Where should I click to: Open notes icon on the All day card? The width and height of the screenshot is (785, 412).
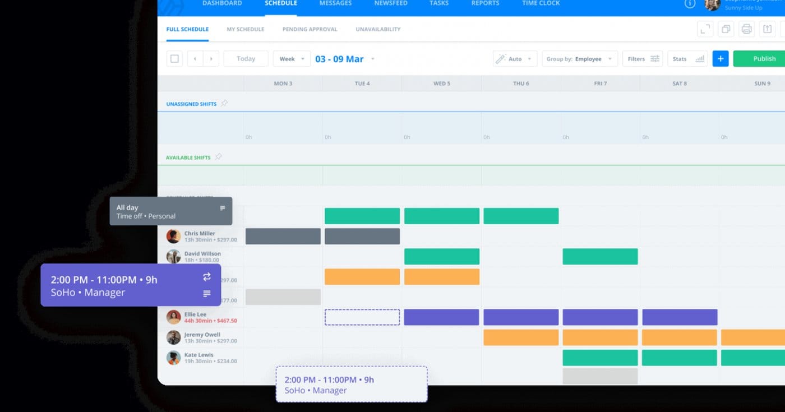[222, 208]
